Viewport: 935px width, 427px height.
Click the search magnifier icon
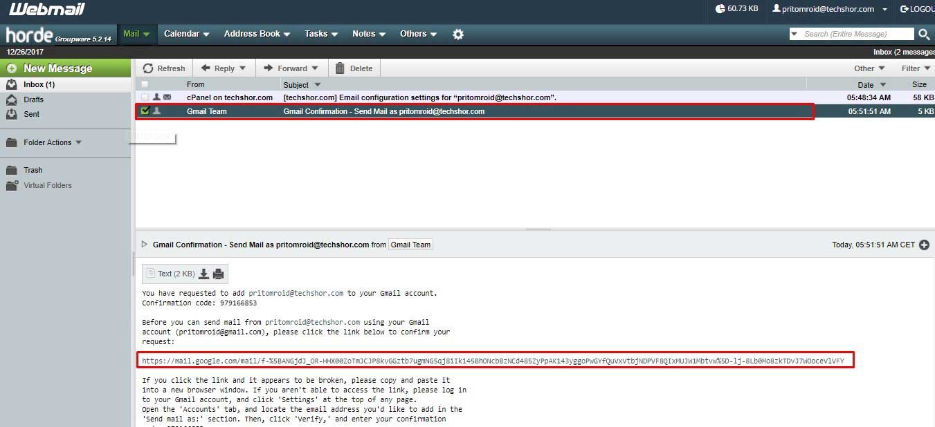click(924, 34)
